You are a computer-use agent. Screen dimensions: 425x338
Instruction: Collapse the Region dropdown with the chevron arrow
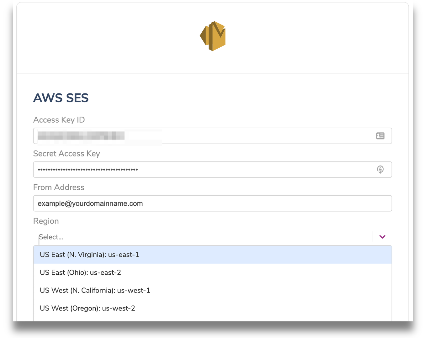pyautogui.click(x=382, y=237)
